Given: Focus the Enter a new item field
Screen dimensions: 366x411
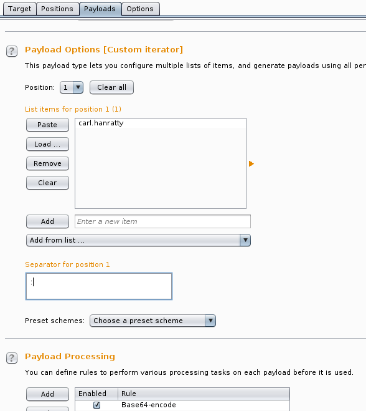Looking at the screenshot, I should (x=162, y=221).
